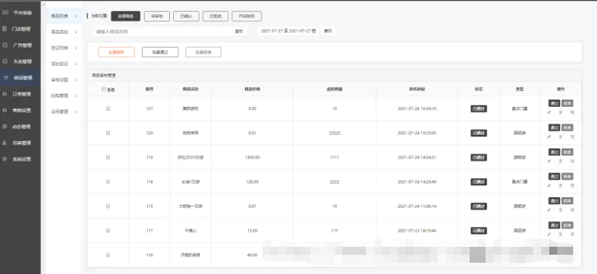Check the checkbox for product row 121
Viewport: 597px width, 274px height.
(x=108, y=108)
